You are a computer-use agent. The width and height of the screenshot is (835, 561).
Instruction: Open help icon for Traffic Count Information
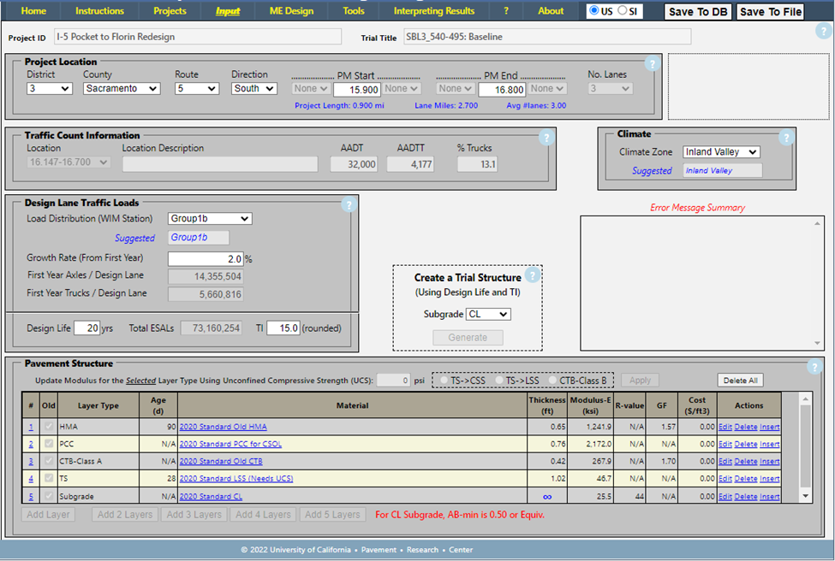tap(546, 138)
